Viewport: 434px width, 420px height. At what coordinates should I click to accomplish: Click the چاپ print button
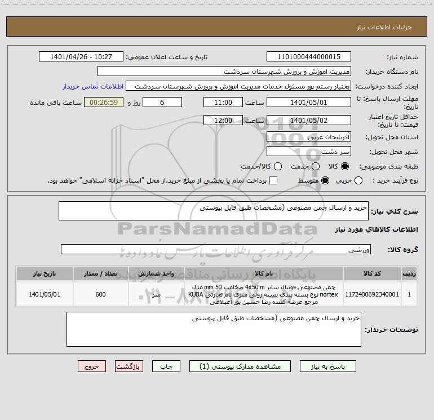166,366
